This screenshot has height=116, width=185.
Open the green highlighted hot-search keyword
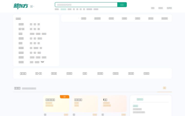tap(63, 9)
